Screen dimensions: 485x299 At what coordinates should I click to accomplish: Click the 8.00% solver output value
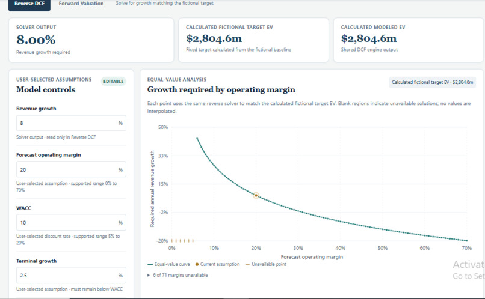click(36, 40)
